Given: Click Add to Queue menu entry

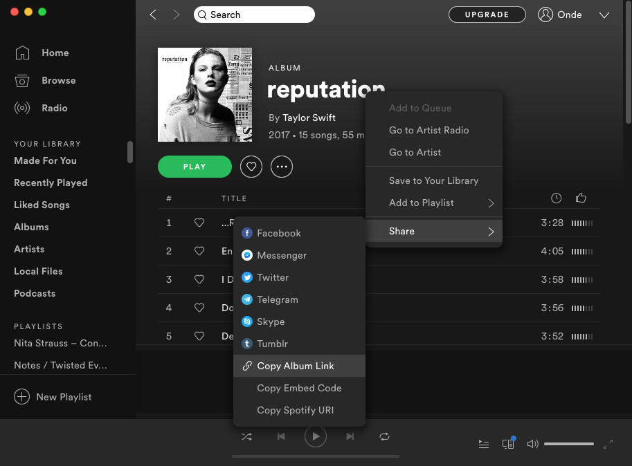Looking at the screenshot, I should click(434, 108).
